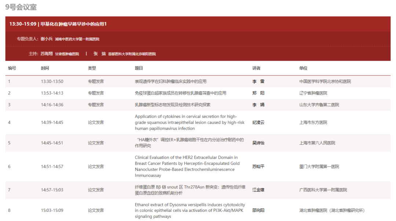Screen dimensions: 396x221
Task: Click 论文发言 type in row 4
Action: coord(96,122)
